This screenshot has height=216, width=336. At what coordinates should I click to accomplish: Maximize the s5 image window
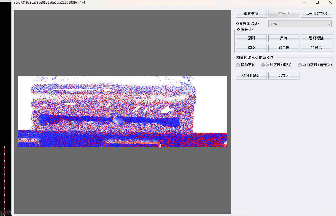tap(317, 2)
